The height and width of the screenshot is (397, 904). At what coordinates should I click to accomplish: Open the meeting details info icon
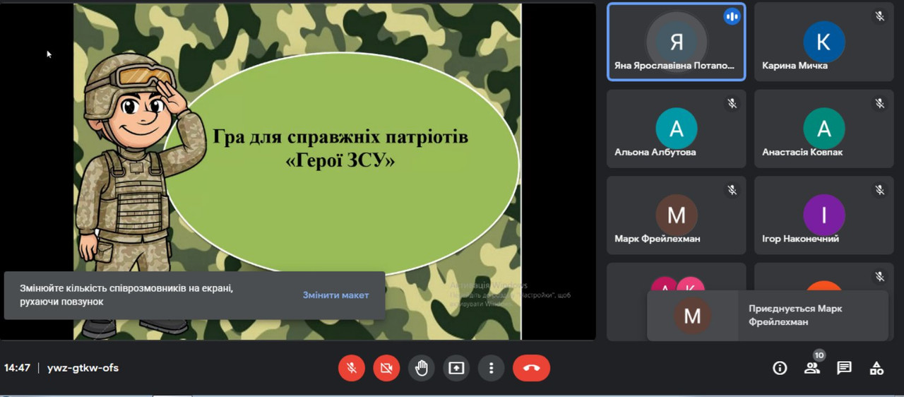(x=780, y=368)
